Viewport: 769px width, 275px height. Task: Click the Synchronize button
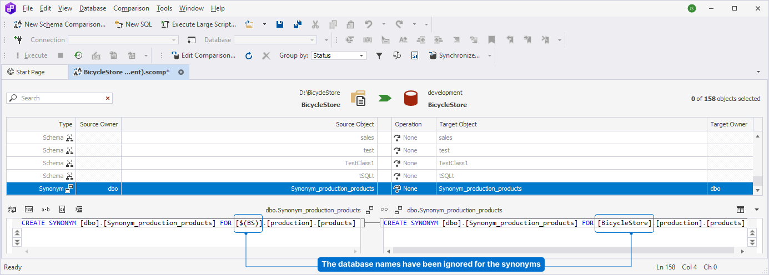click(454, 55)
